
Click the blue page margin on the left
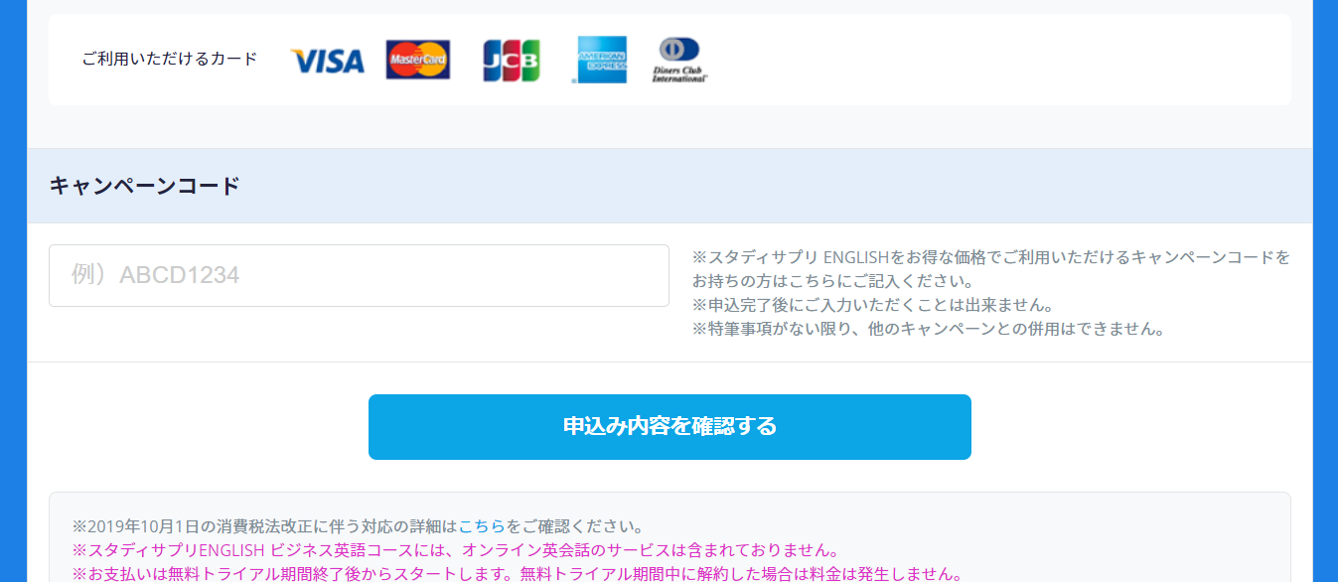pos(13,298)
